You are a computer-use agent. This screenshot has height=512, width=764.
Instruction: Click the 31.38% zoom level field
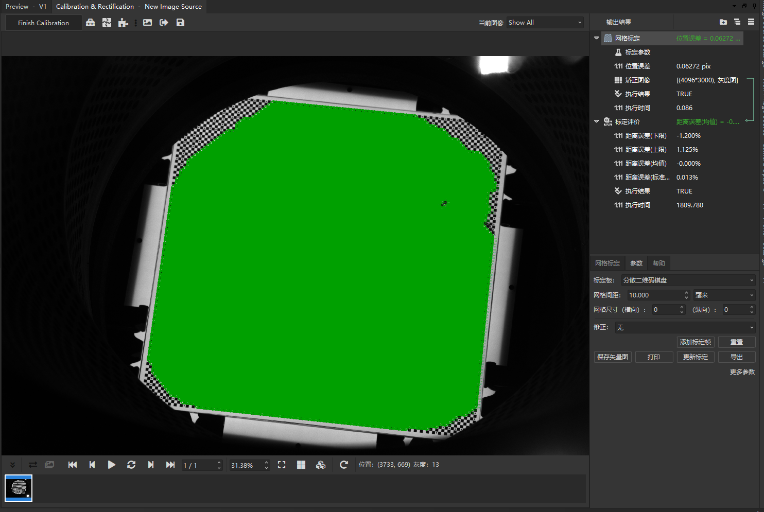[x=249, y=465]
